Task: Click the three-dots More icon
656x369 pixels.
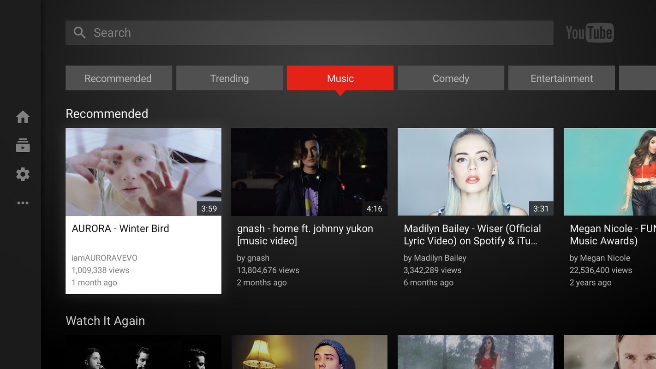Action: tap(23, 202)
